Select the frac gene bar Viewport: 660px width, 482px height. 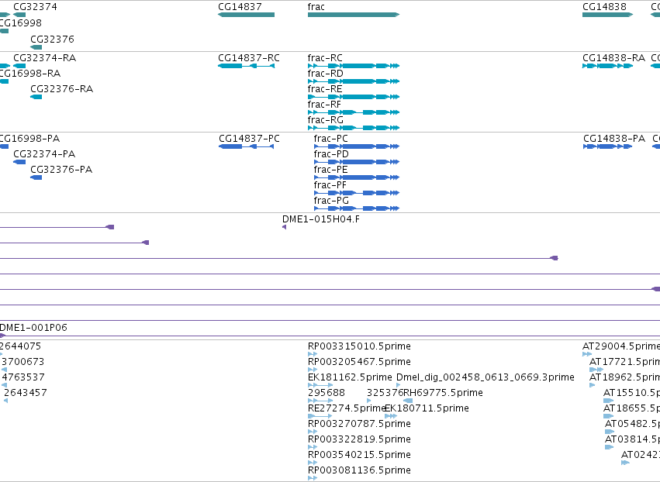click(x=354, y=15)
